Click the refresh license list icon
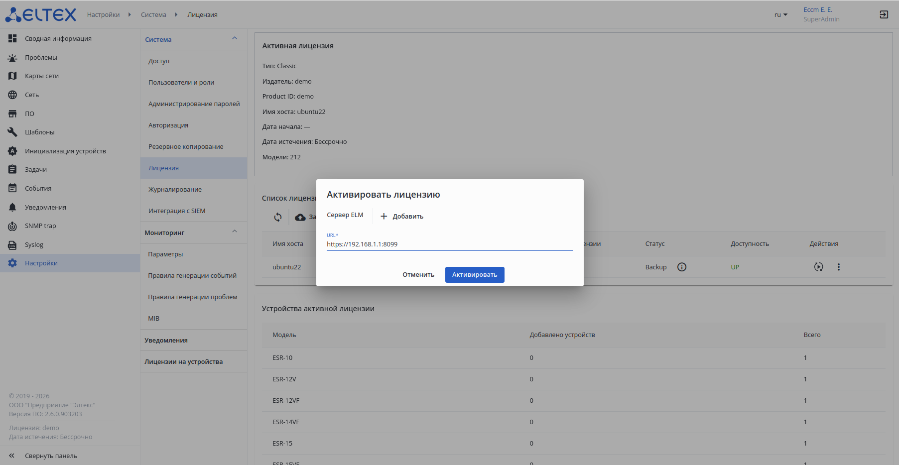The width and height of the screenshot is (899, 465). click(x=278, y=217)
